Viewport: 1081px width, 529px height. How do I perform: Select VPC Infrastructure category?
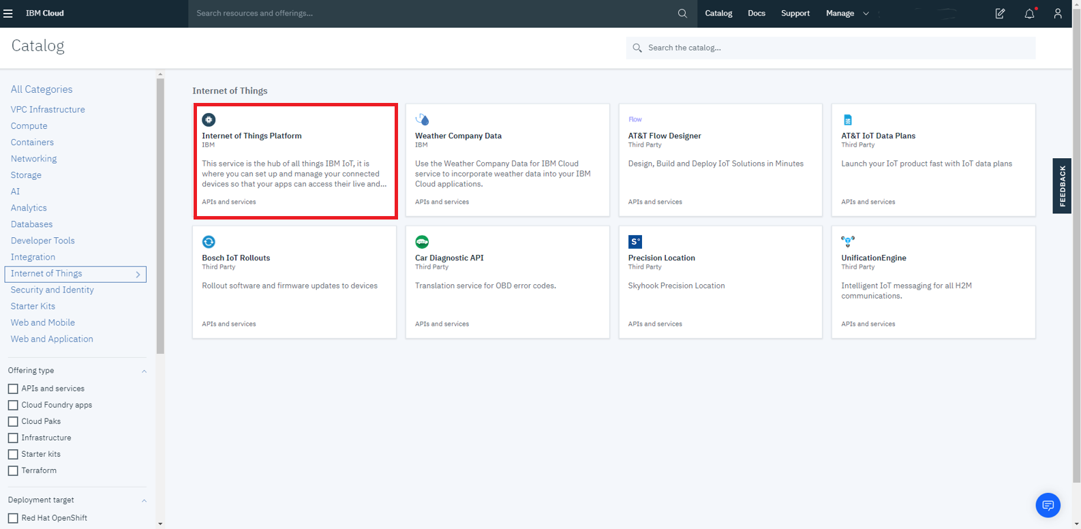48,109
